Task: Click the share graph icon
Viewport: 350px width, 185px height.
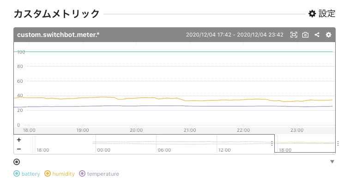Action: click(317, 35)
